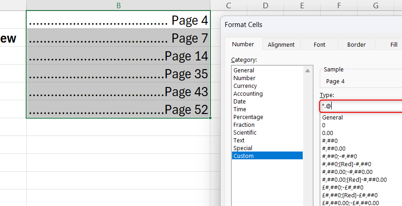
Task: Select the Number category
Action: (x=267, y=78)
